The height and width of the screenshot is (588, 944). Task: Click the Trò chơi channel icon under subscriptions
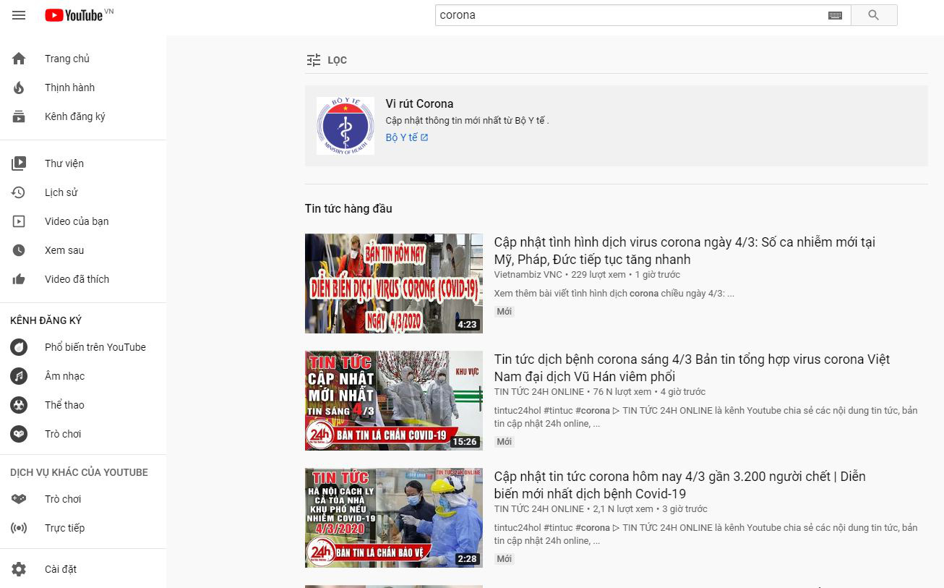[x=19, y=434]
